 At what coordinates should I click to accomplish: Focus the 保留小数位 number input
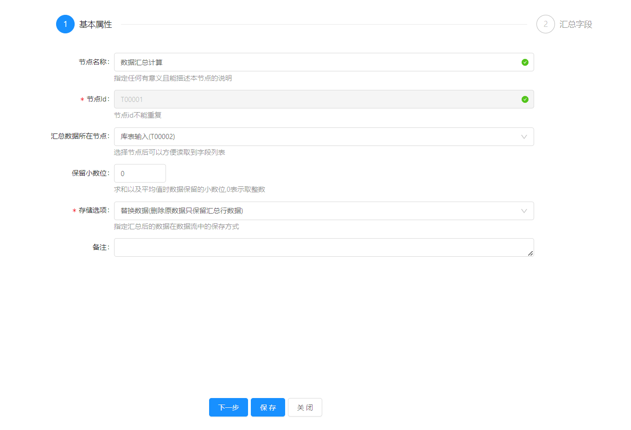click(140, 173)
